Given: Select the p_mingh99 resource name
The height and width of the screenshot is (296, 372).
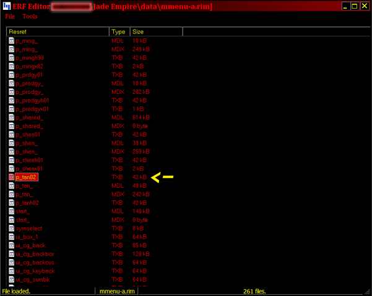Looking at the screenshot, I should click(30, 58).
